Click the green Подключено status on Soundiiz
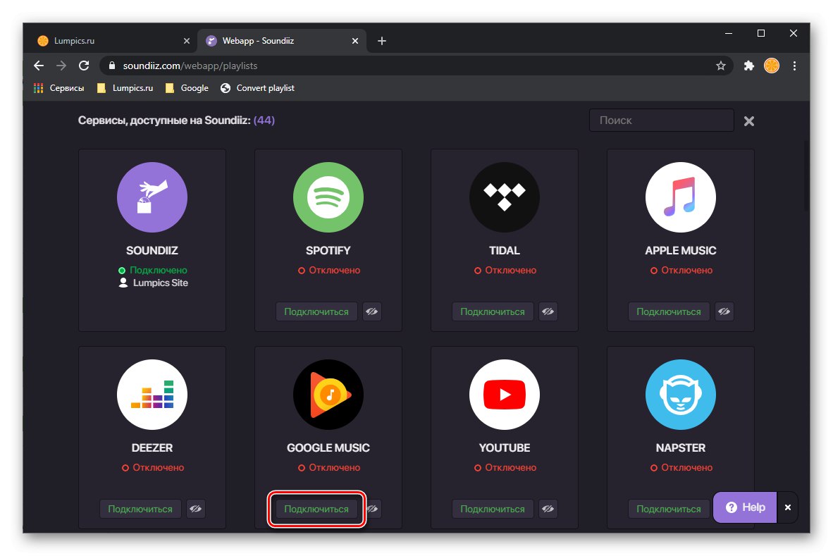This screenshot has height=556, width=833. coord(159,270)
